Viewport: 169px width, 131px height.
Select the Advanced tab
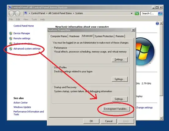click(87, 36)
